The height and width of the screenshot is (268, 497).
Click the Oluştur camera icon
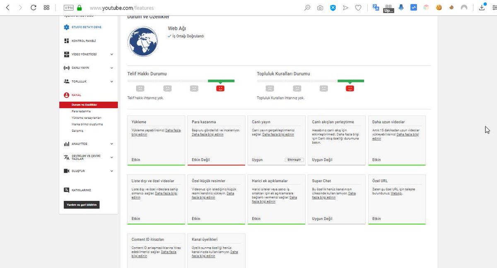[66, 171]
